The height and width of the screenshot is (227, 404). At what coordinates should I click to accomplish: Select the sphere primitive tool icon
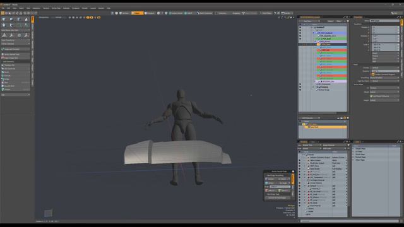(11, 20)
